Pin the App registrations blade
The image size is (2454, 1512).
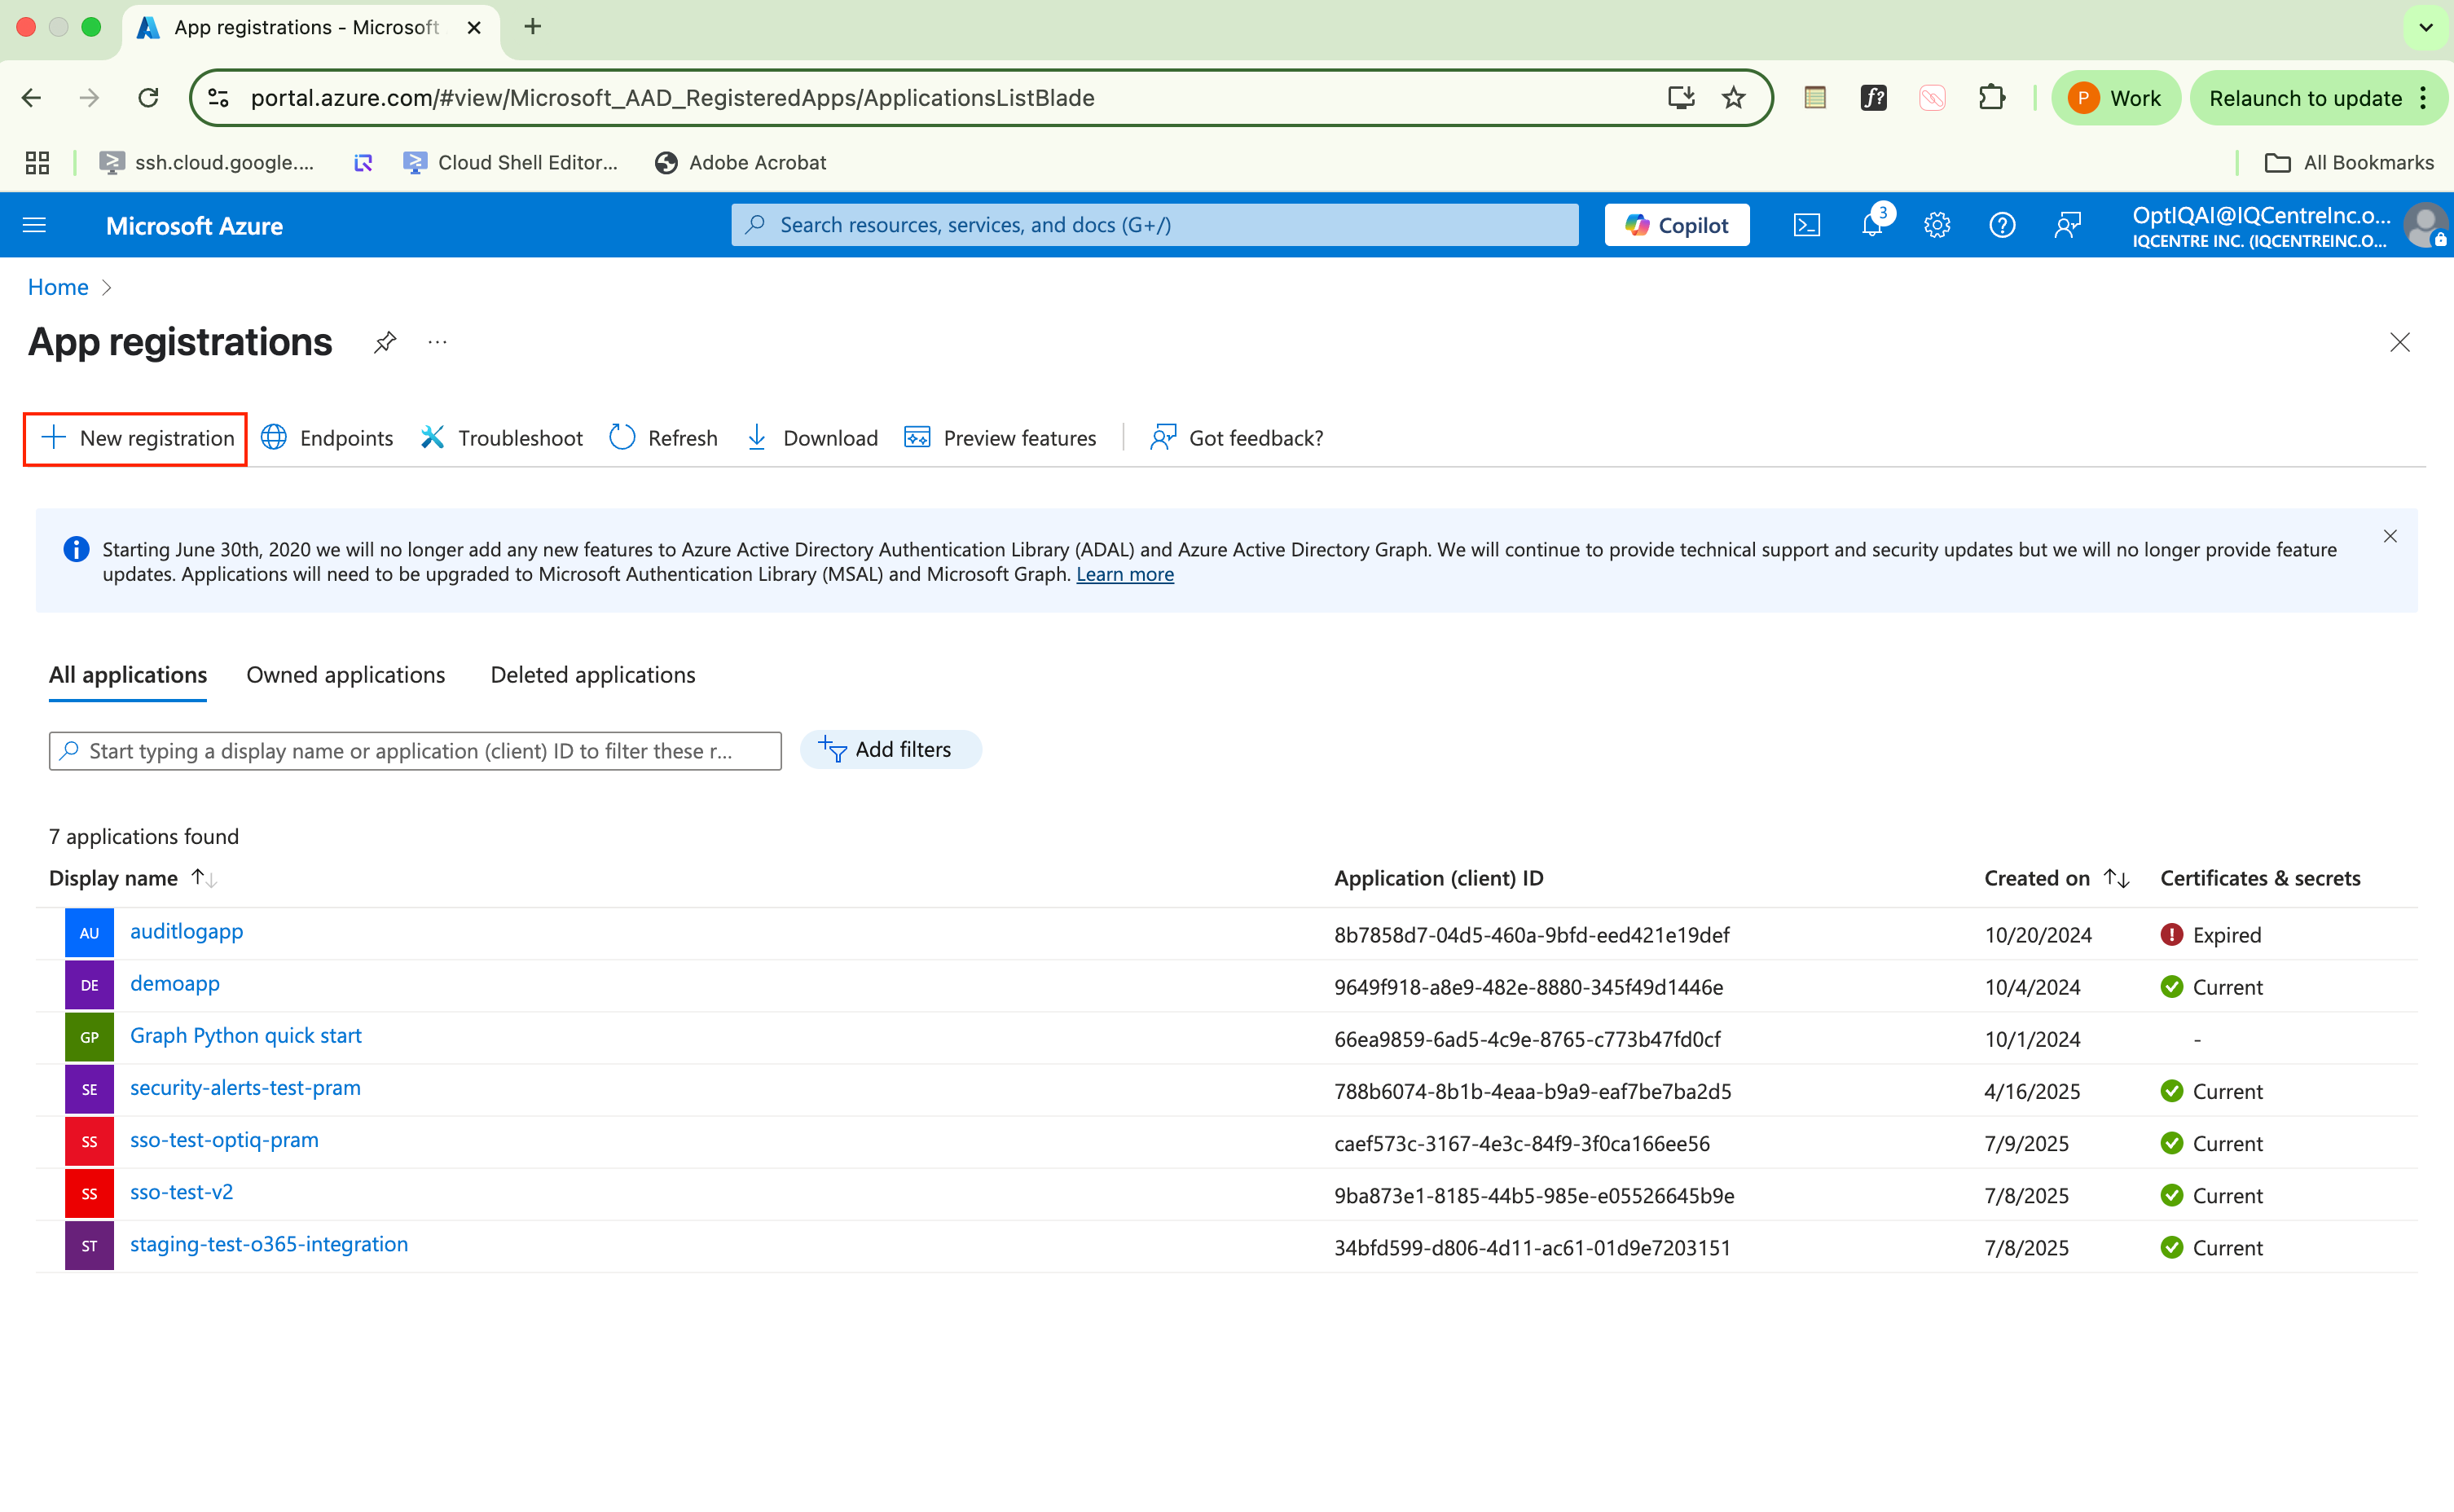click(385, 342)
